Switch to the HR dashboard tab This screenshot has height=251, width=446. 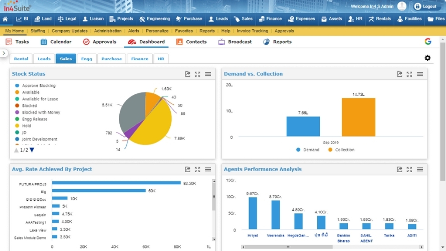point(161,59)
